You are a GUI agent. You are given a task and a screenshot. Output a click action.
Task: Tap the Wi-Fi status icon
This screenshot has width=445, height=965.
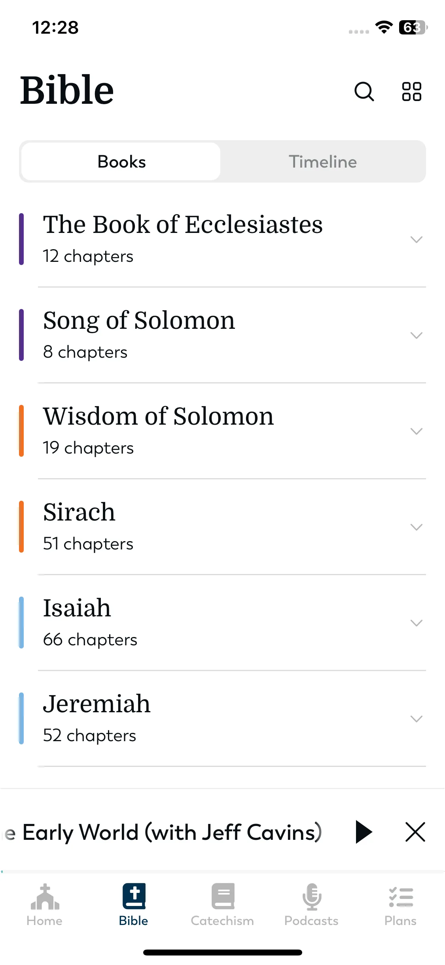pos(384,27)
